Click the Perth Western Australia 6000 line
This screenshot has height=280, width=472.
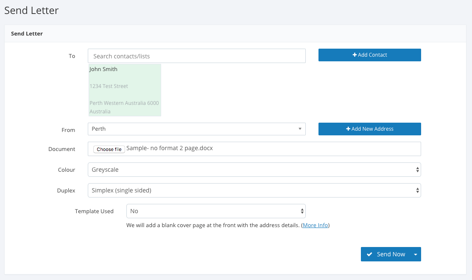click(124, 103)
